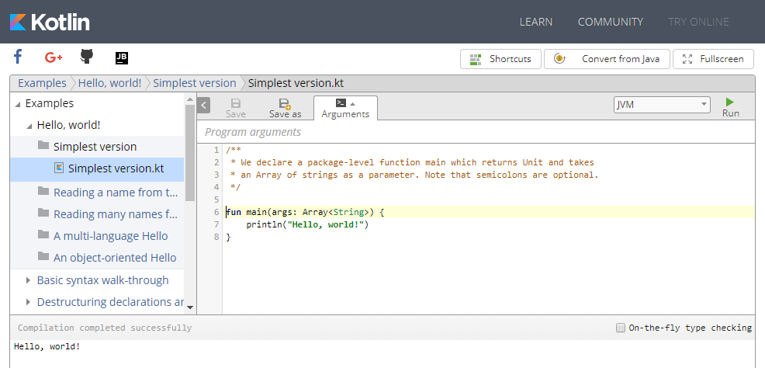Share via the Facebook icon

[18, 57]
